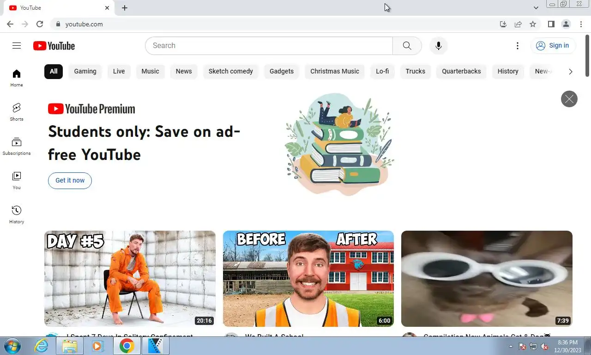Show more category chips with the right arrow
Viewport: 591px width, 355px height.
click(570, 72)
